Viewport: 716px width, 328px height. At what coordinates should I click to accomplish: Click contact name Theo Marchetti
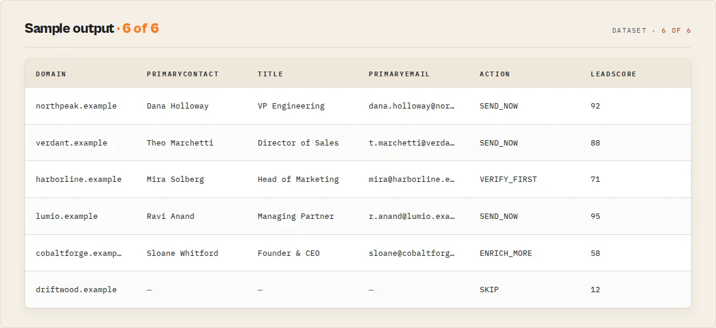coord(180,143)
